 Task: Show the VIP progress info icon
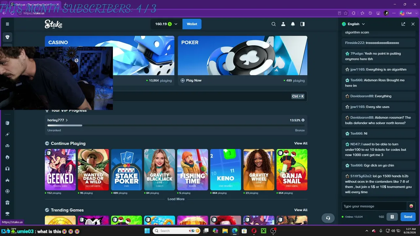[x=303, y=120]
